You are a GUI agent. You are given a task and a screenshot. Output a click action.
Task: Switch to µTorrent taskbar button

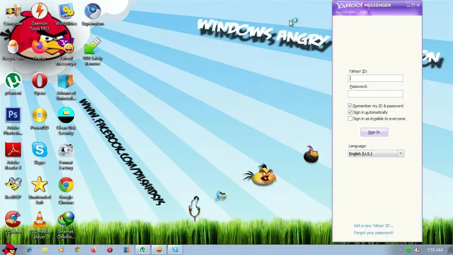pyautogui.click(x=142, y=250)
